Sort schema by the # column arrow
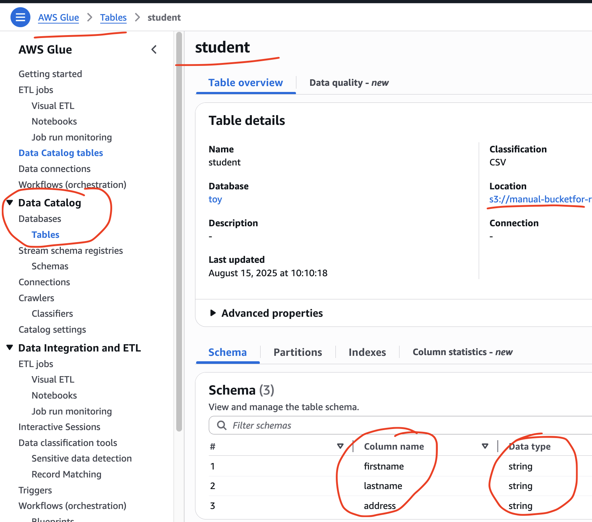592x522 pixels. 340,446
